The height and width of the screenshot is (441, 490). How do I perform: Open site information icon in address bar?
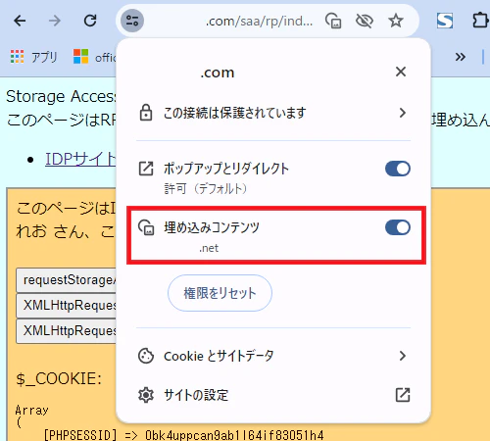coord(132,21)
